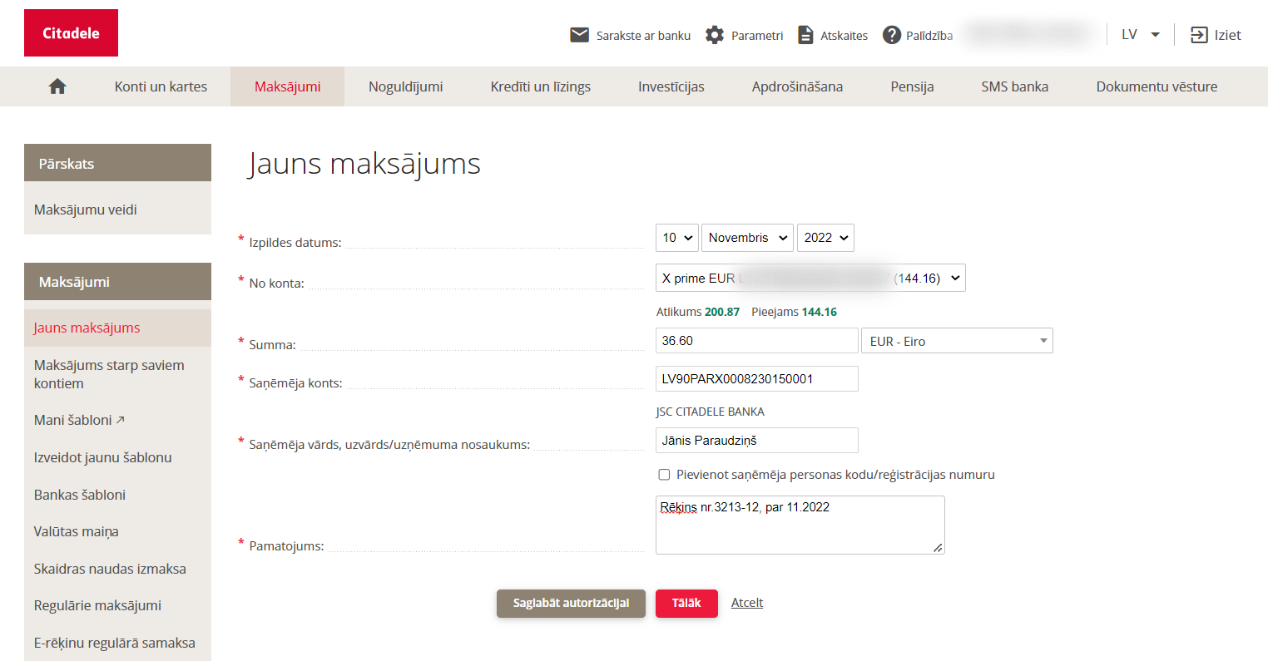This screenshot has width=1268, height=661.
Task: Click the Saglabāt autorizācijai button
Action: pyautogui.click(x=571, y=604)
